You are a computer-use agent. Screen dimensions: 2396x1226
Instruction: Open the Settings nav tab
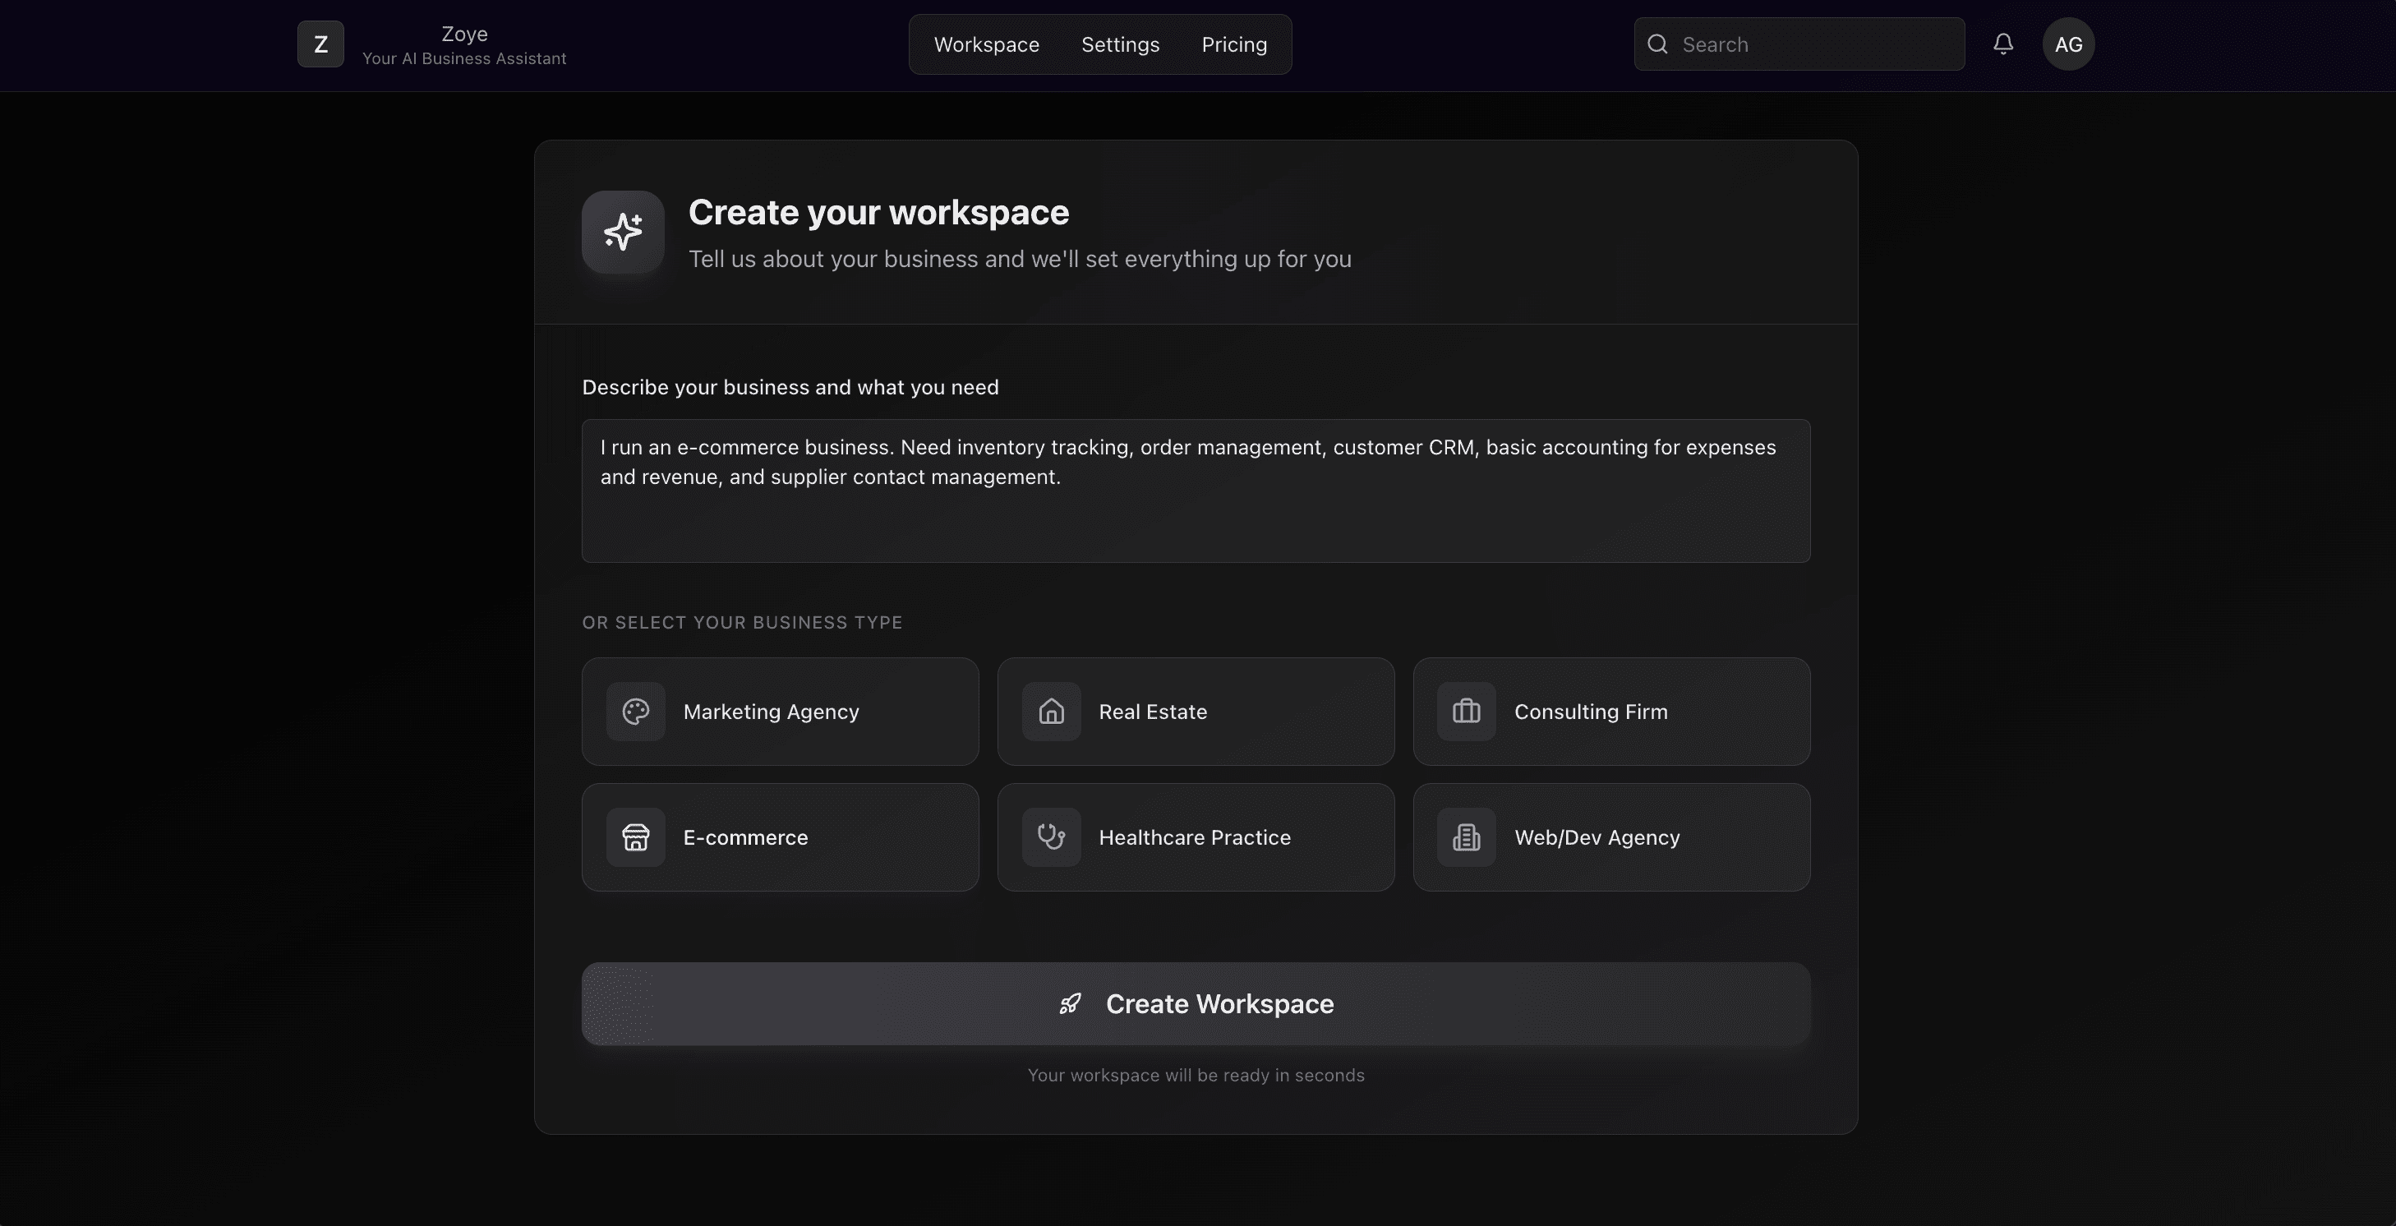point(1120,44)
